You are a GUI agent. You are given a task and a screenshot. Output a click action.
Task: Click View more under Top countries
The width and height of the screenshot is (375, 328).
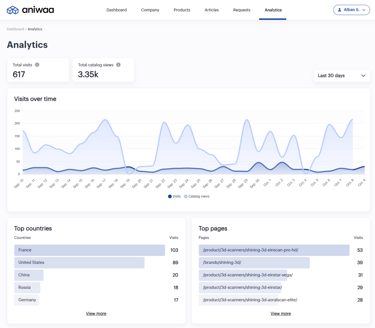[x=96, y=313]
